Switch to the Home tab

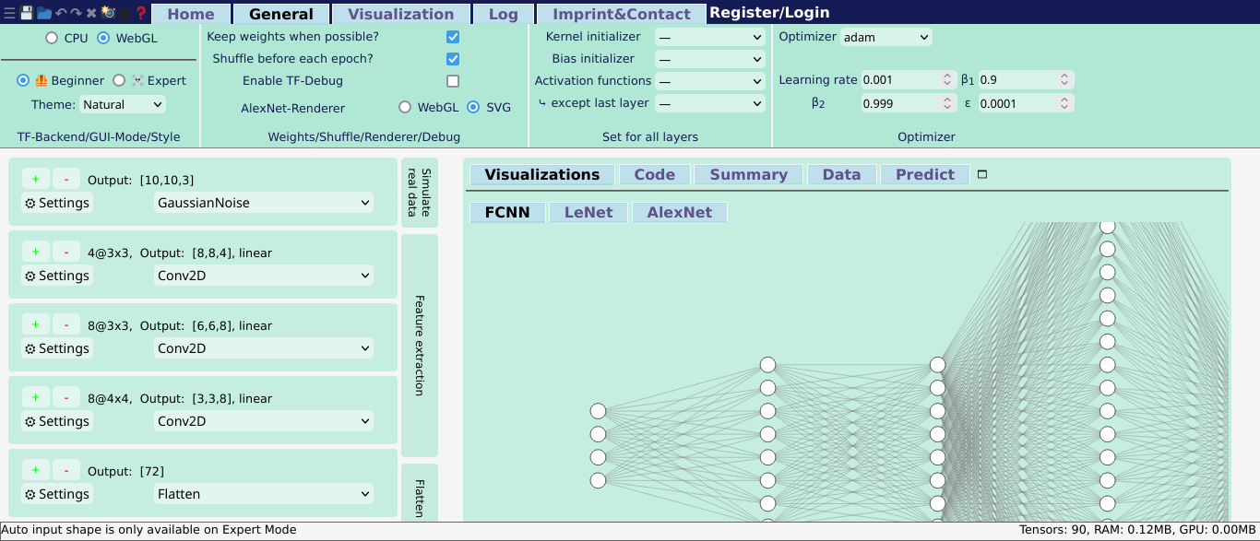(x=191, y=14)
